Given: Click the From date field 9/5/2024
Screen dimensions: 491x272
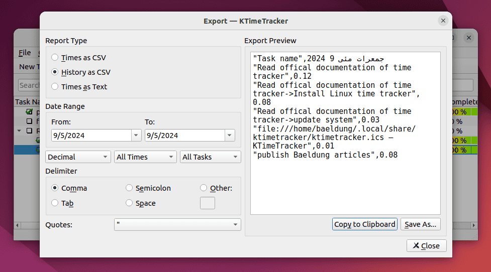Looking at the screenshot, I should coord(91,135).
